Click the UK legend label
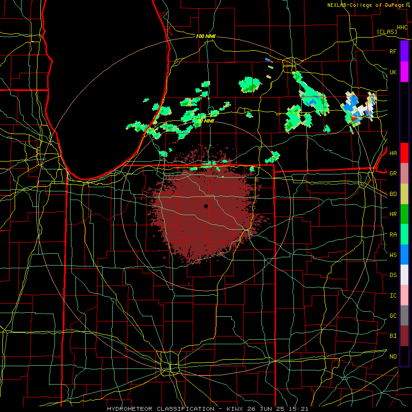 pyautogui.click(x=393, y=72)
